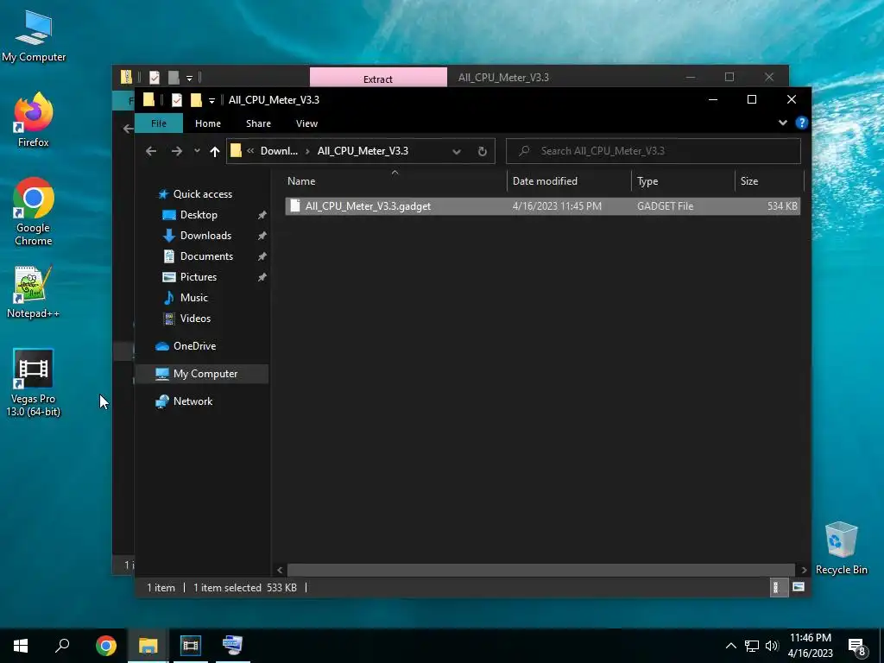Launch Firefox desktop shortcut
Screen dimensions: 884x663
(34, 119)
